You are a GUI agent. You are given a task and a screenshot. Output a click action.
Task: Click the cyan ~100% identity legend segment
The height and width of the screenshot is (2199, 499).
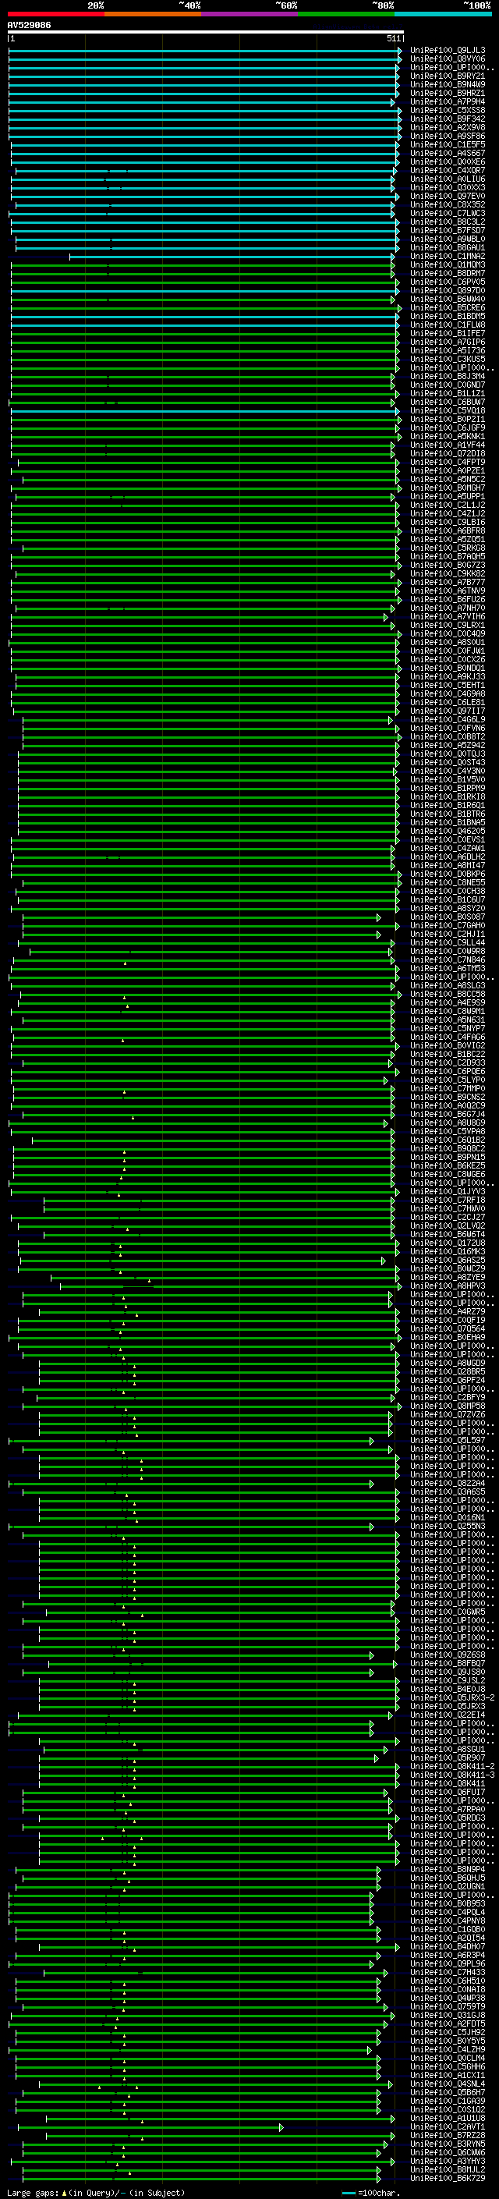point(443,14)
